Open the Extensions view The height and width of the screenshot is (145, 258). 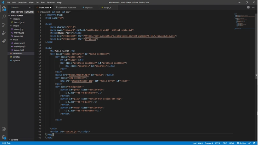(x=4, y=41)
